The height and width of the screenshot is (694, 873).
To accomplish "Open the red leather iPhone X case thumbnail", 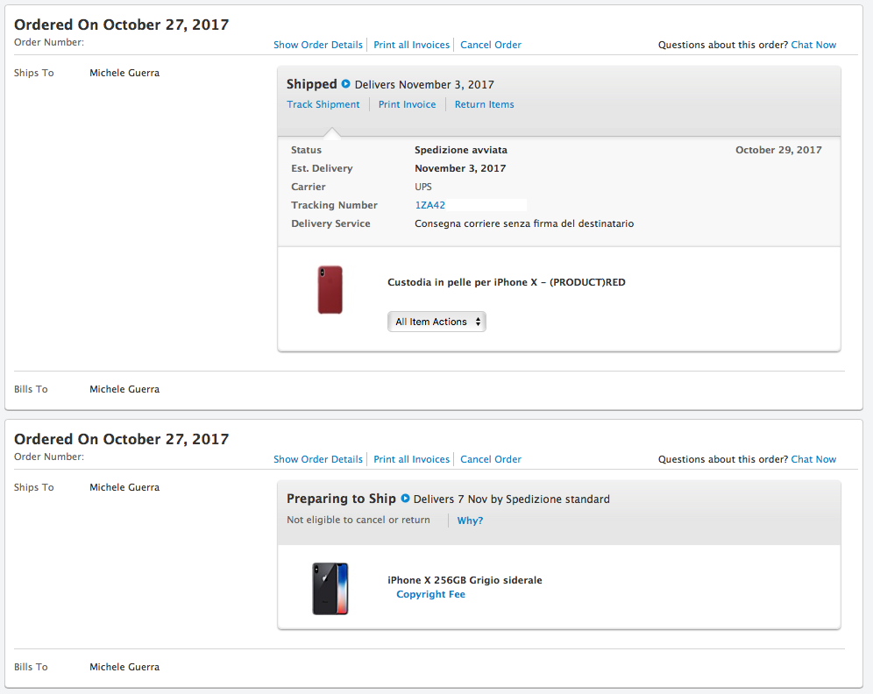I will (x=330, y=290).
